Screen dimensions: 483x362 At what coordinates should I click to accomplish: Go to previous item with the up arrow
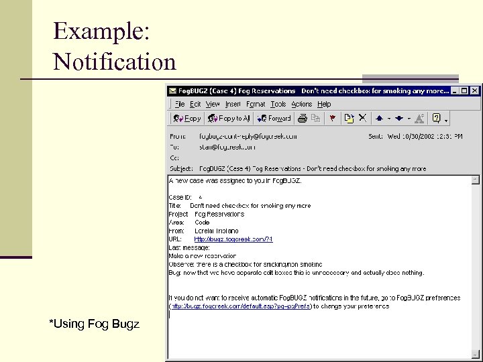click(380, 118)
